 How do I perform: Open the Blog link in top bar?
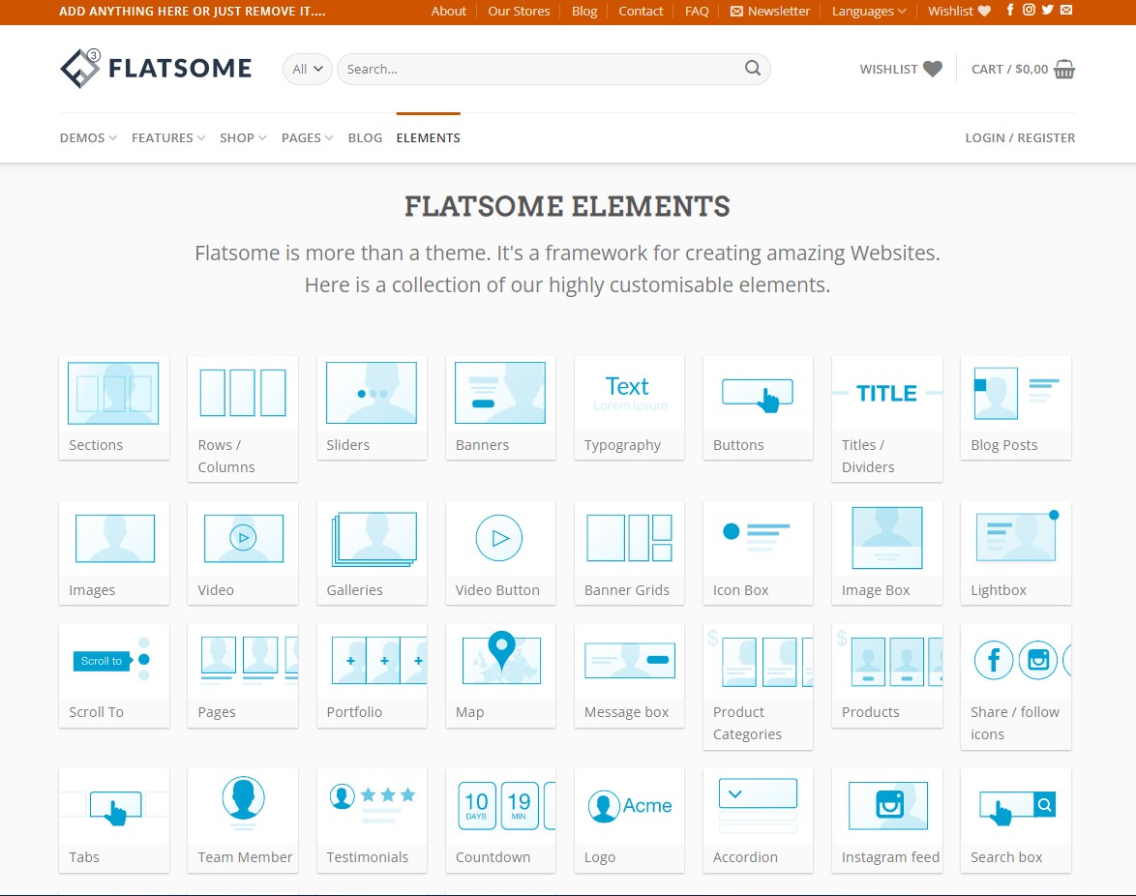pyautogui.click(x=583, y=11)
